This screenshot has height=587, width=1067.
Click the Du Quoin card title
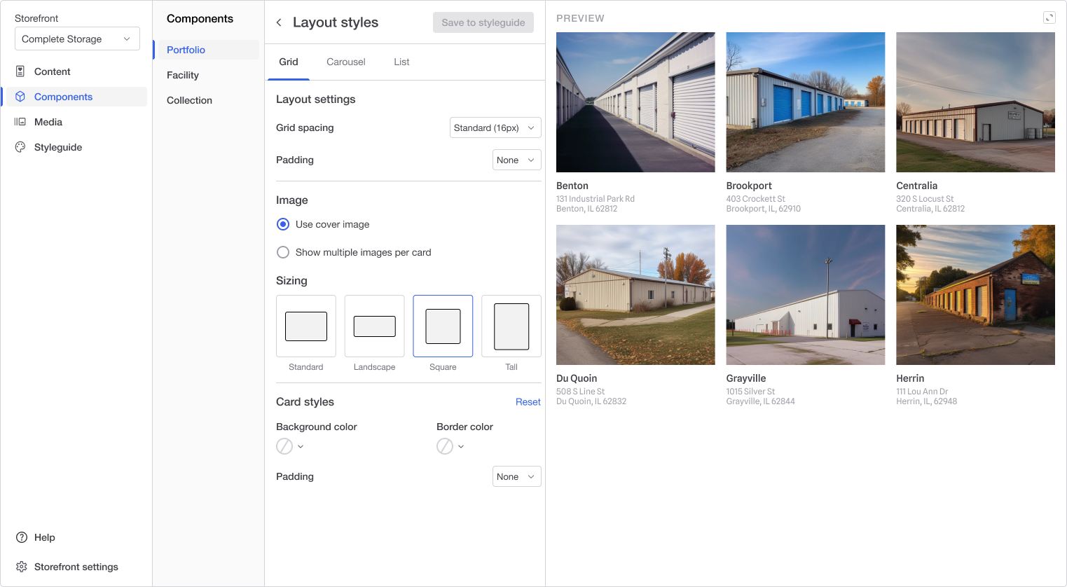coord(577,378)
